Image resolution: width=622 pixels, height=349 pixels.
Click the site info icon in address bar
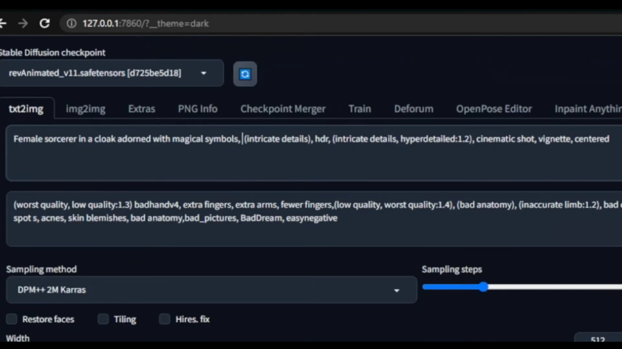click(72, 24)
